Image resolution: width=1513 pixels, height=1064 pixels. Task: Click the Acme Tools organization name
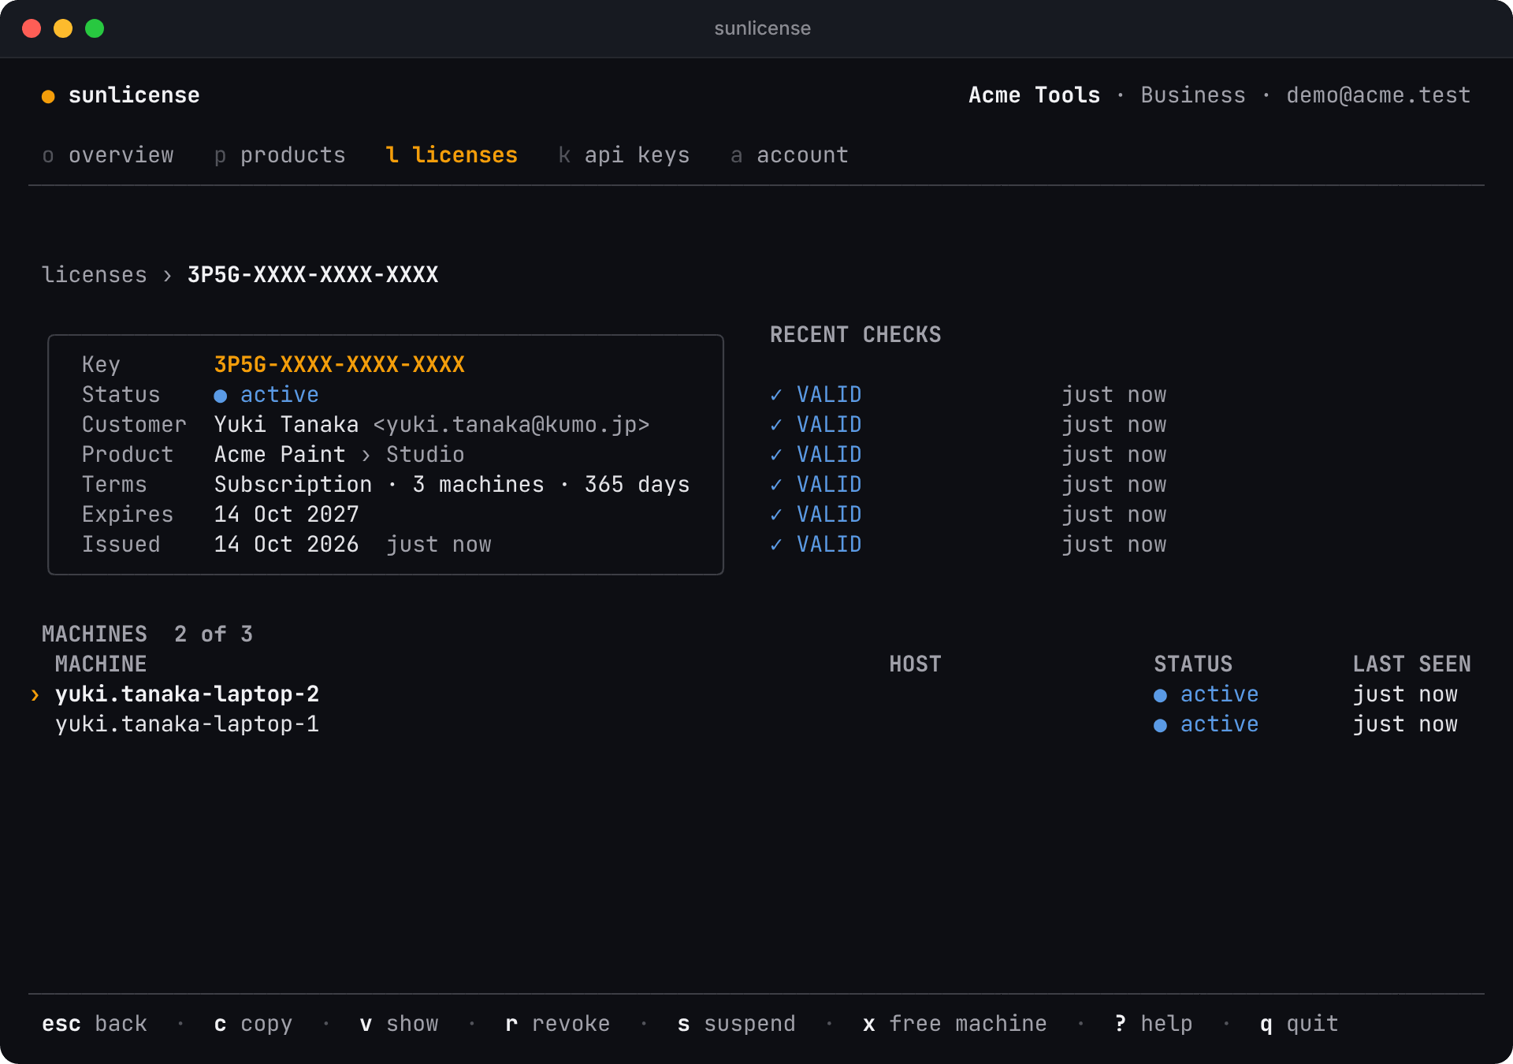[x=1034, y=95]
